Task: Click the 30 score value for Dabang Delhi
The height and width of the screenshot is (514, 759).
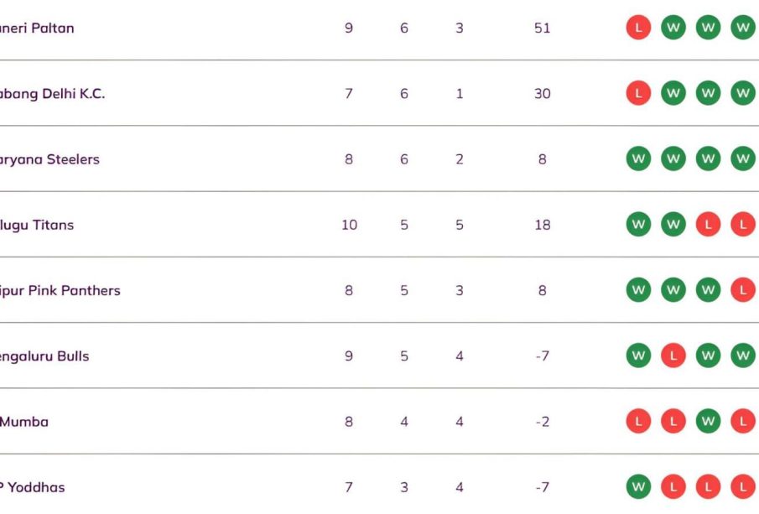Action: click(x=542, y=93)
